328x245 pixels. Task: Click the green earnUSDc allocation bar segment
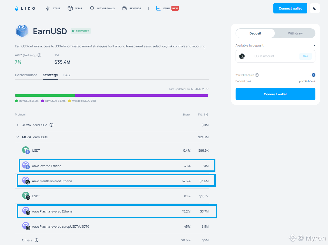(x=45, y=96)
